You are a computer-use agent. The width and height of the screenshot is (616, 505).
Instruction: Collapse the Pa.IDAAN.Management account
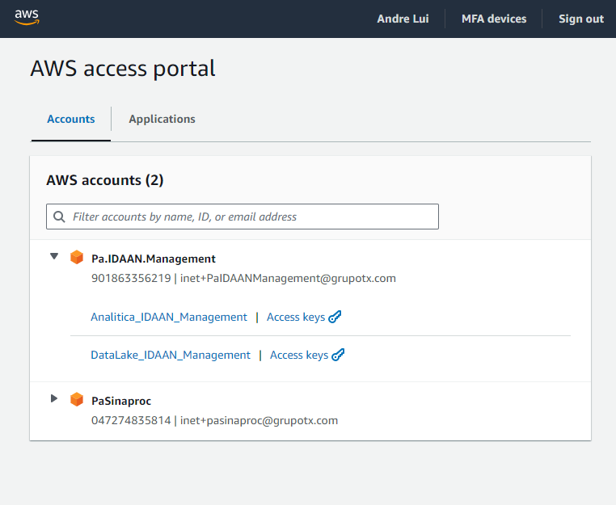54,256
